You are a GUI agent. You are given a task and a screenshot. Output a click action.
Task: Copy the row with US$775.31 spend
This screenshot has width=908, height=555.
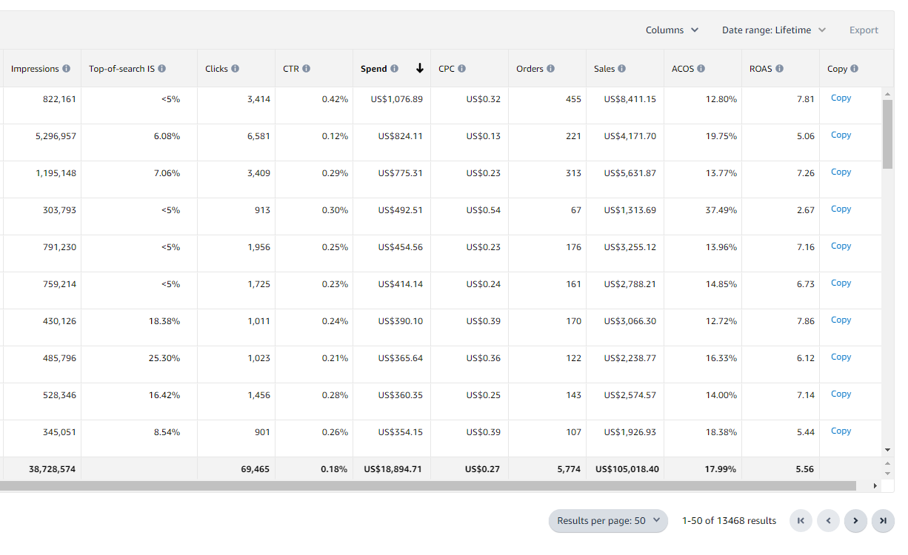pos(841,172)
